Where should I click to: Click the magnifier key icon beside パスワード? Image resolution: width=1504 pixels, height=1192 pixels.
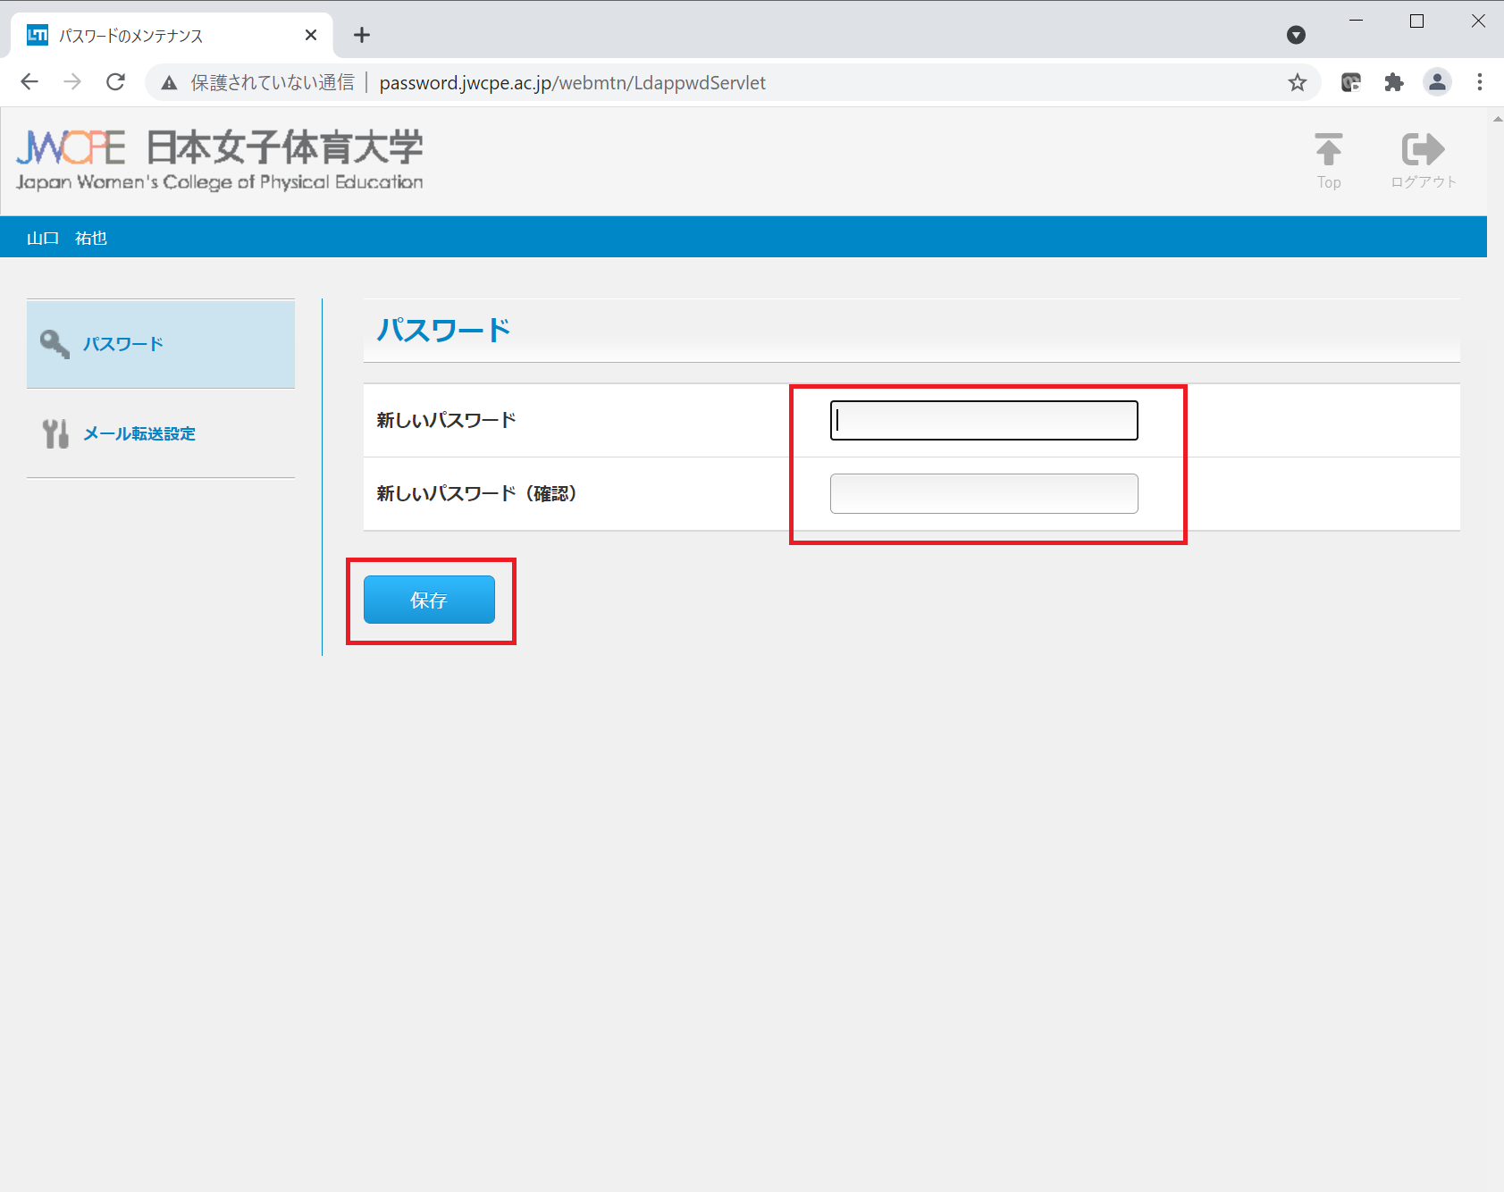55,344
